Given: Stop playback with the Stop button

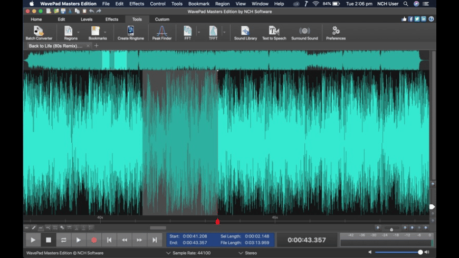Looking at the screenshot, I should click(x=49, y=240).
